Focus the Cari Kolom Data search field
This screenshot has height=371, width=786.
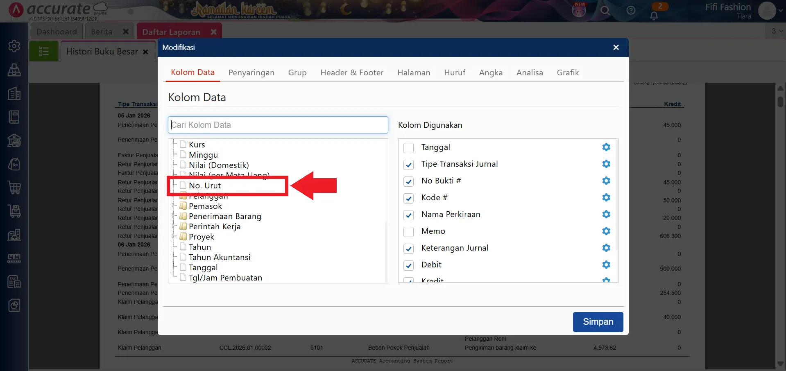coord(278,125)
